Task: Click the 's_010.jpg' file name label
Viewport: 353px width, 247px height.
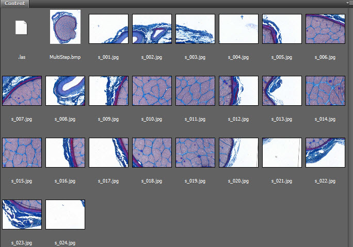Action: click(152, 119)
